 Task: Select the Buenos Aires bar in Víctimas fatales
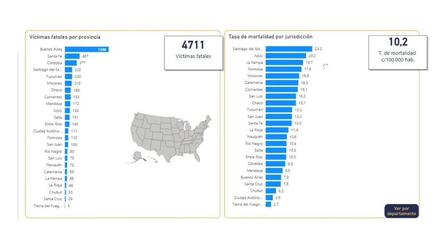[86, 49]
